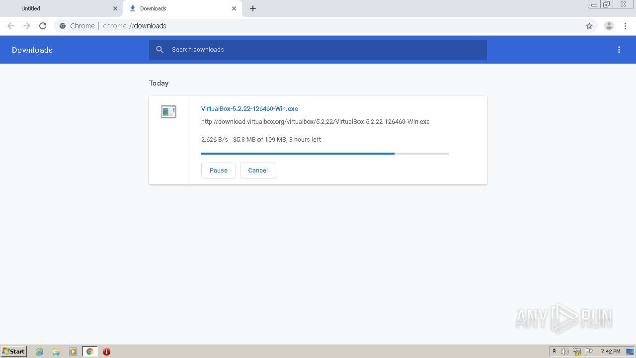Screen dimensions: 636x358
Task: Open the Action Center flag icon
Action: coord(589,352)
